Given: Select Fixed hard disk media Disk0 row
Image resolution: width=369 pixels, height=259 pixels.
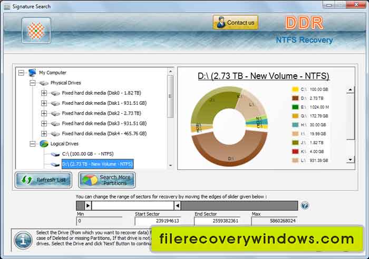Looking at the screenshot, I should 101,93.
